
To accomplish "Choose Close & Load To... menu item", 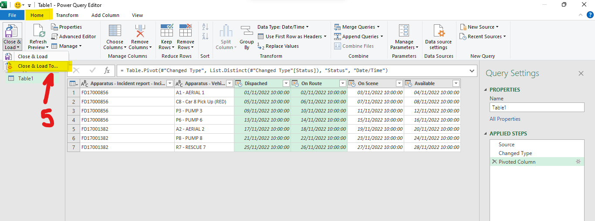I will (36, 66).
